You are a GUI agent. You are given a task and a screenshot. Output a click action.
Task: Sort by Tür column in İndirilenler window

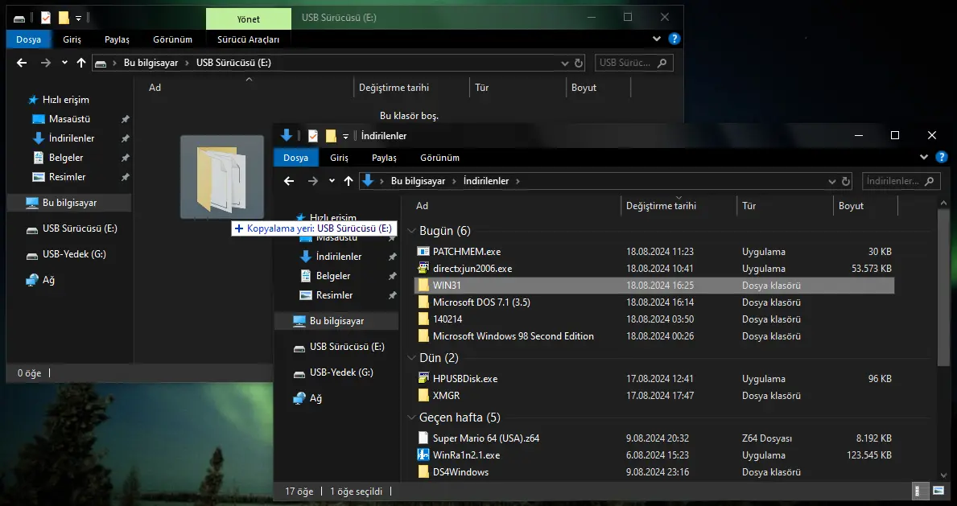tap(784, 206)
